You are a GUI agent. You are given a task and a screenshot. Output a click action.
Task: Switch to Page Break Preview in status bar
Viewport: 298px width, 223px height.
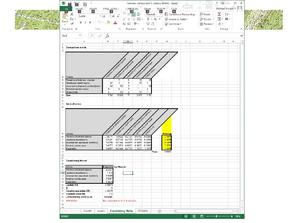point(202,216)
